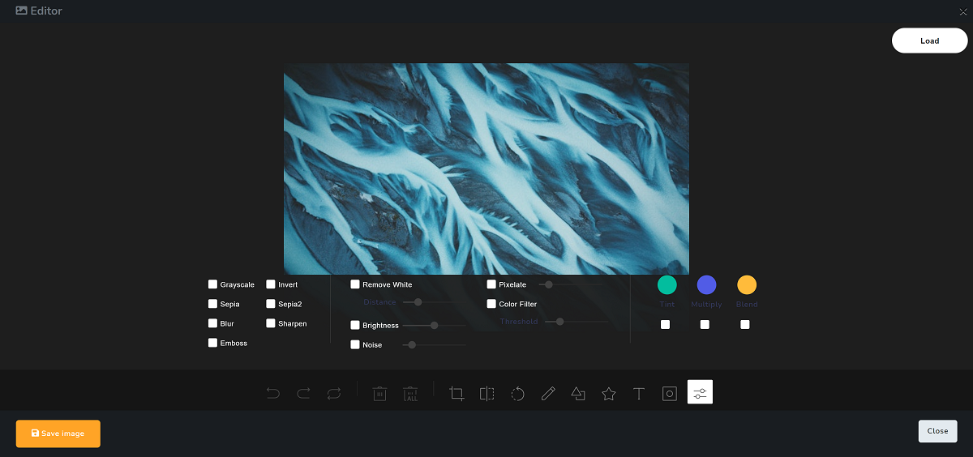Open the blue Multiply color picker
This screenshot has width=973, height=457.
706,284
